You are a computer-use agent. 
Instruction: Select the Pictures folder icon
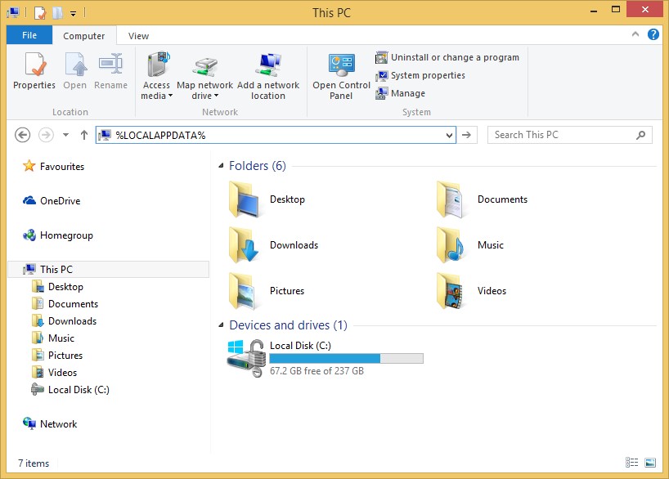click(244, 291)
